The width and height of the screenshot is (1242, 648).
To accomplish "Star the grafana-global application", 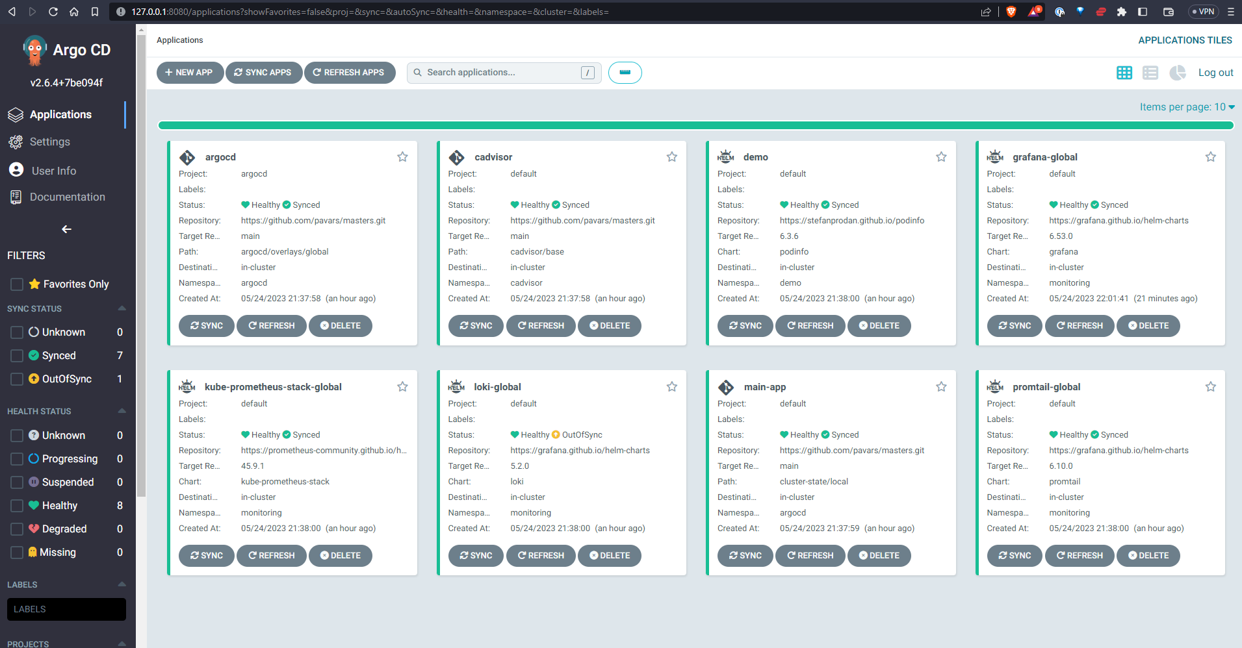I will pos(1211,156).
